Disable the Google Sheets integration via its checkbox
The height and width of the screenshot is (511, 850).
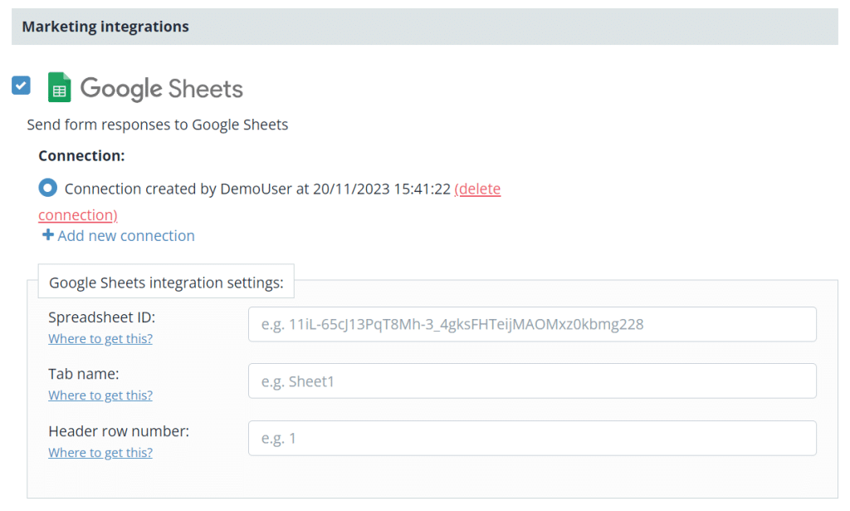[20, 85]
